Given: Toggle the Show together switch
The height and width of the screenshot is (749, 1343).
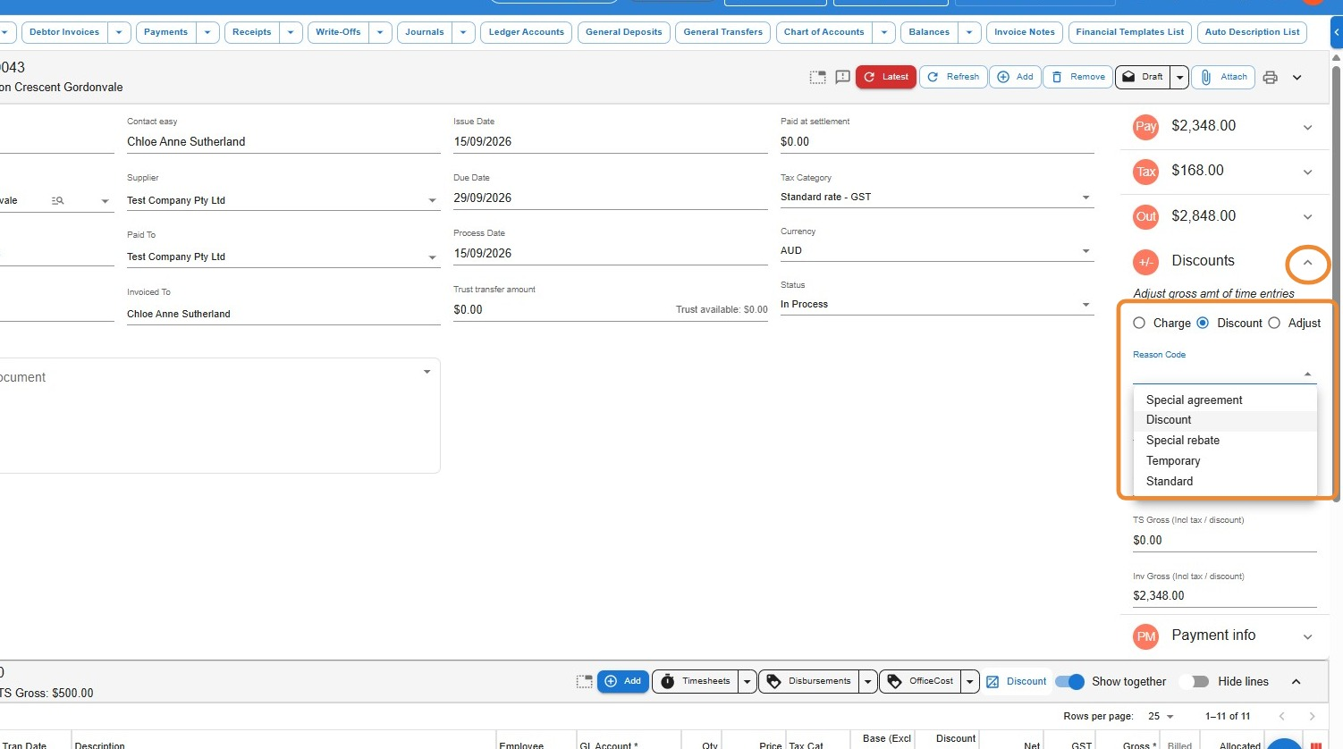Looking at the screenshot, I should [x=1069, y=682].
